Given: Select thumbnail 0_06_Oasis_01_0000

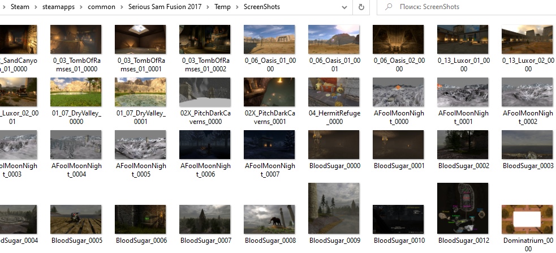Looking at the screenshot, I should pos(269,40).
